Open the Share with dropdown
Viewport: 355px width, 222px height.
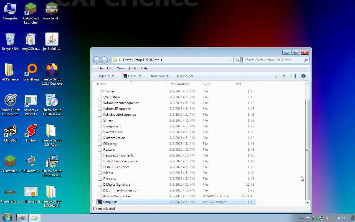pos(159,76)
